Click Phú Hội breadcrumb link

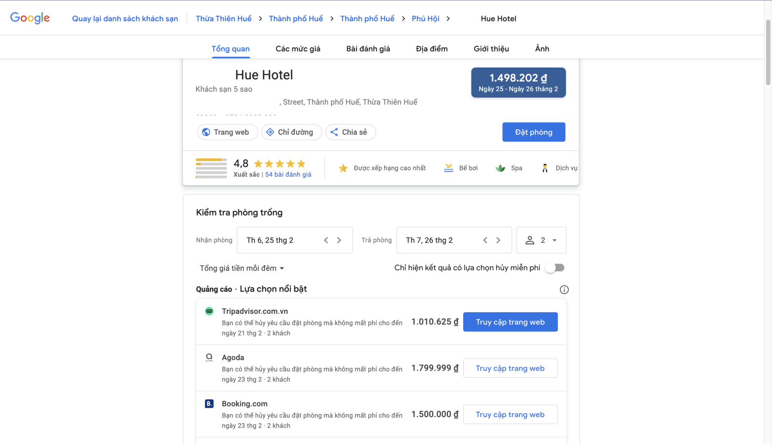pyautogui.click(x=426, y=19)
